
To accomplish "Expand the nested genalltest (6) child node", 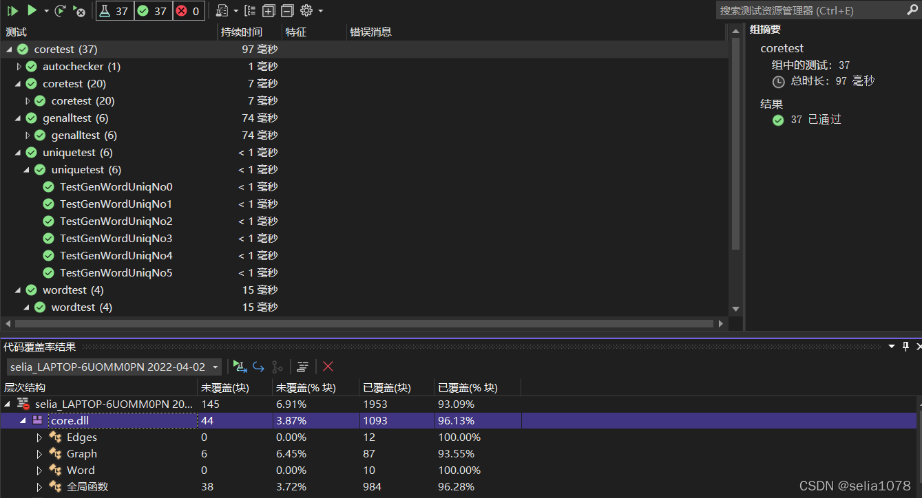I will tap(28, 136).
